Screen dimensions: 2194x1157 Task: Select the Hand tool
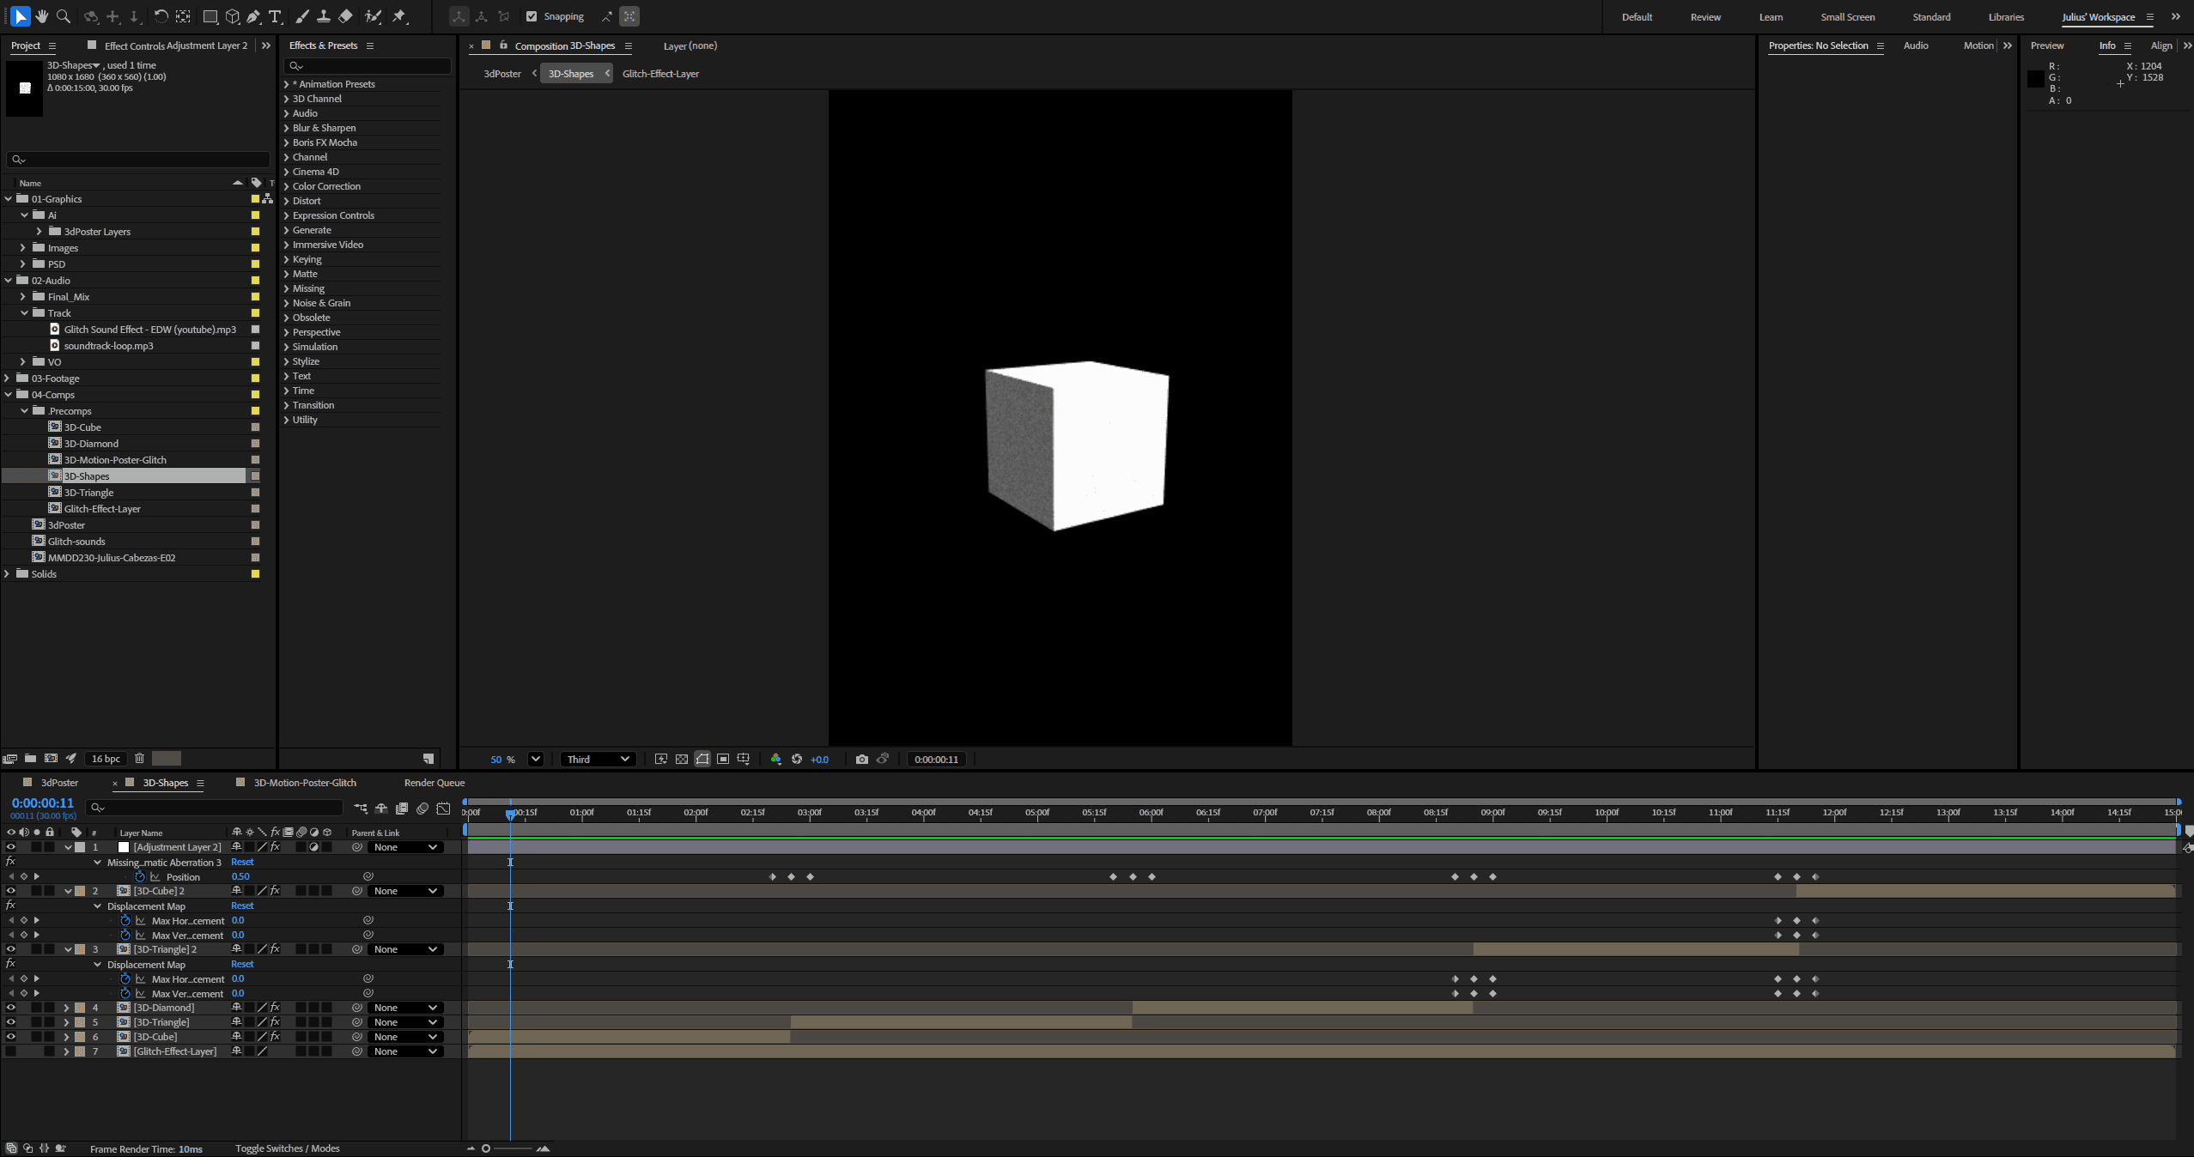(x=41, y=16)
